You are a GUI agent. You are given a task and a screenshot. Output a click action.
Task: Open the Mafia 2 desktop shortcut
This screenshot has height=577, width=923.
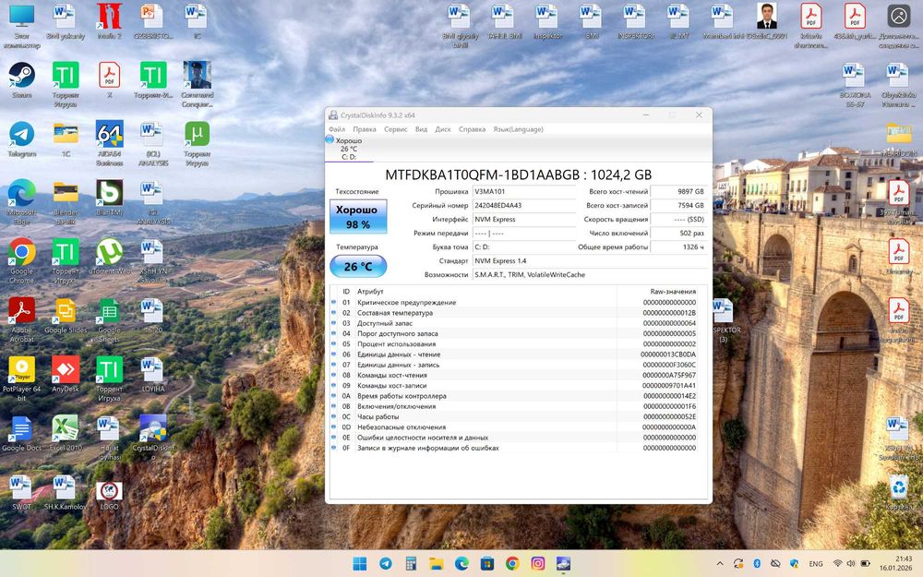coord(110,22)
